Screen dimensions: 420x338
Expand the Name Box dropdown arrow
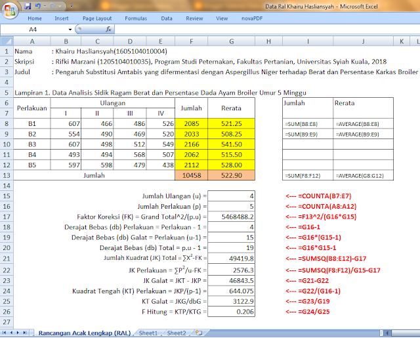70,30
